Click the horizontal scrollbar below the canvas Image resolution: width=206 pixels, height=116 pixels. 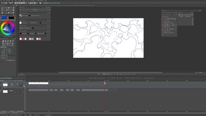click(110, 72)
